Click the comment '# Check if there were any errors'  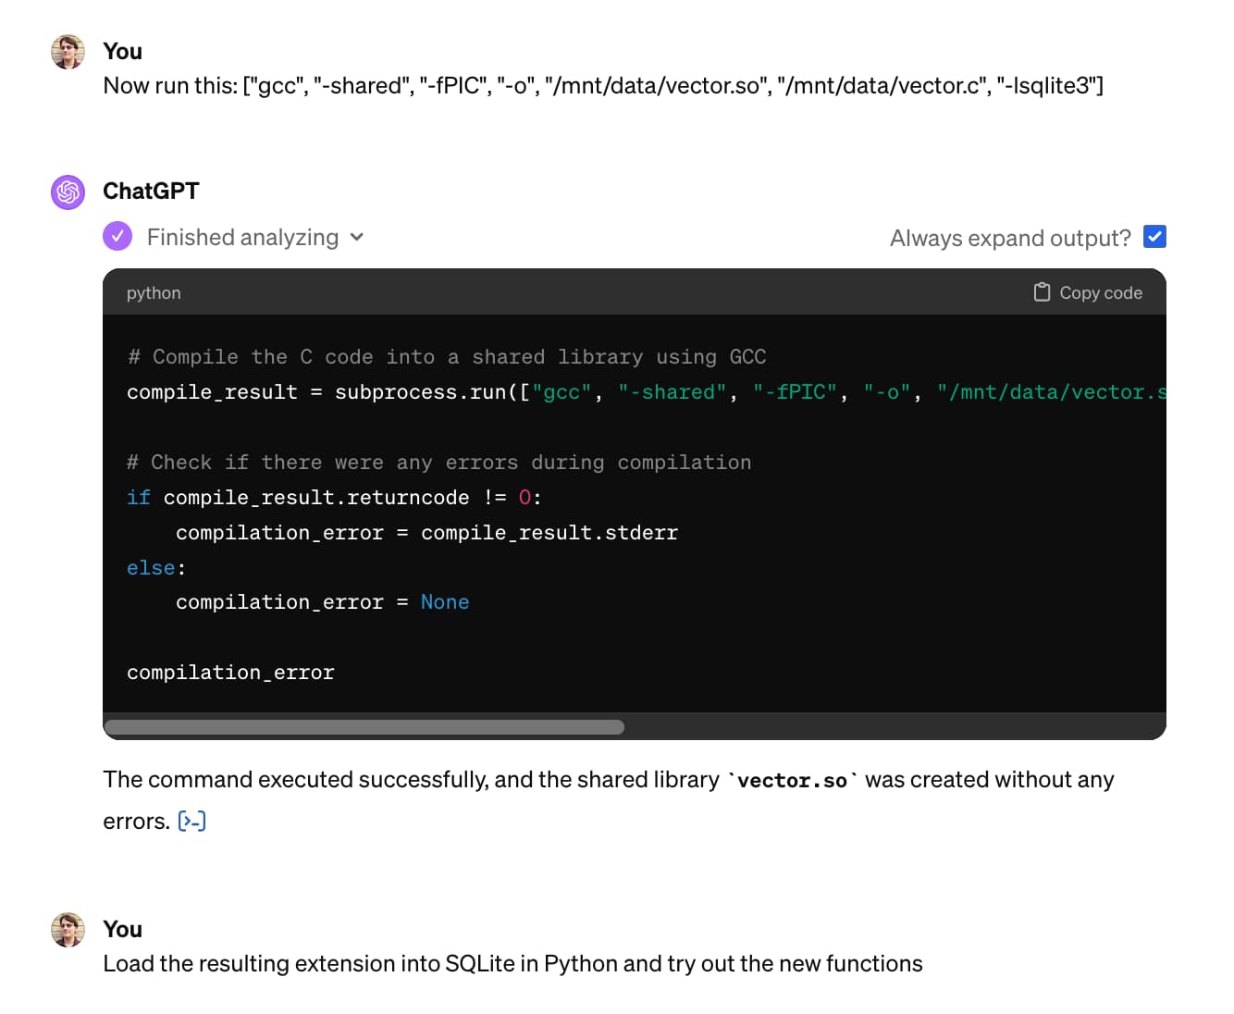click(439, 463)
